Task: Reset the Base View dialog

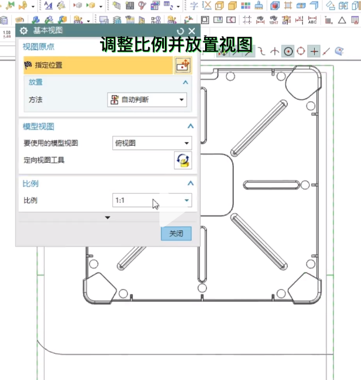Action: point(180,31)
